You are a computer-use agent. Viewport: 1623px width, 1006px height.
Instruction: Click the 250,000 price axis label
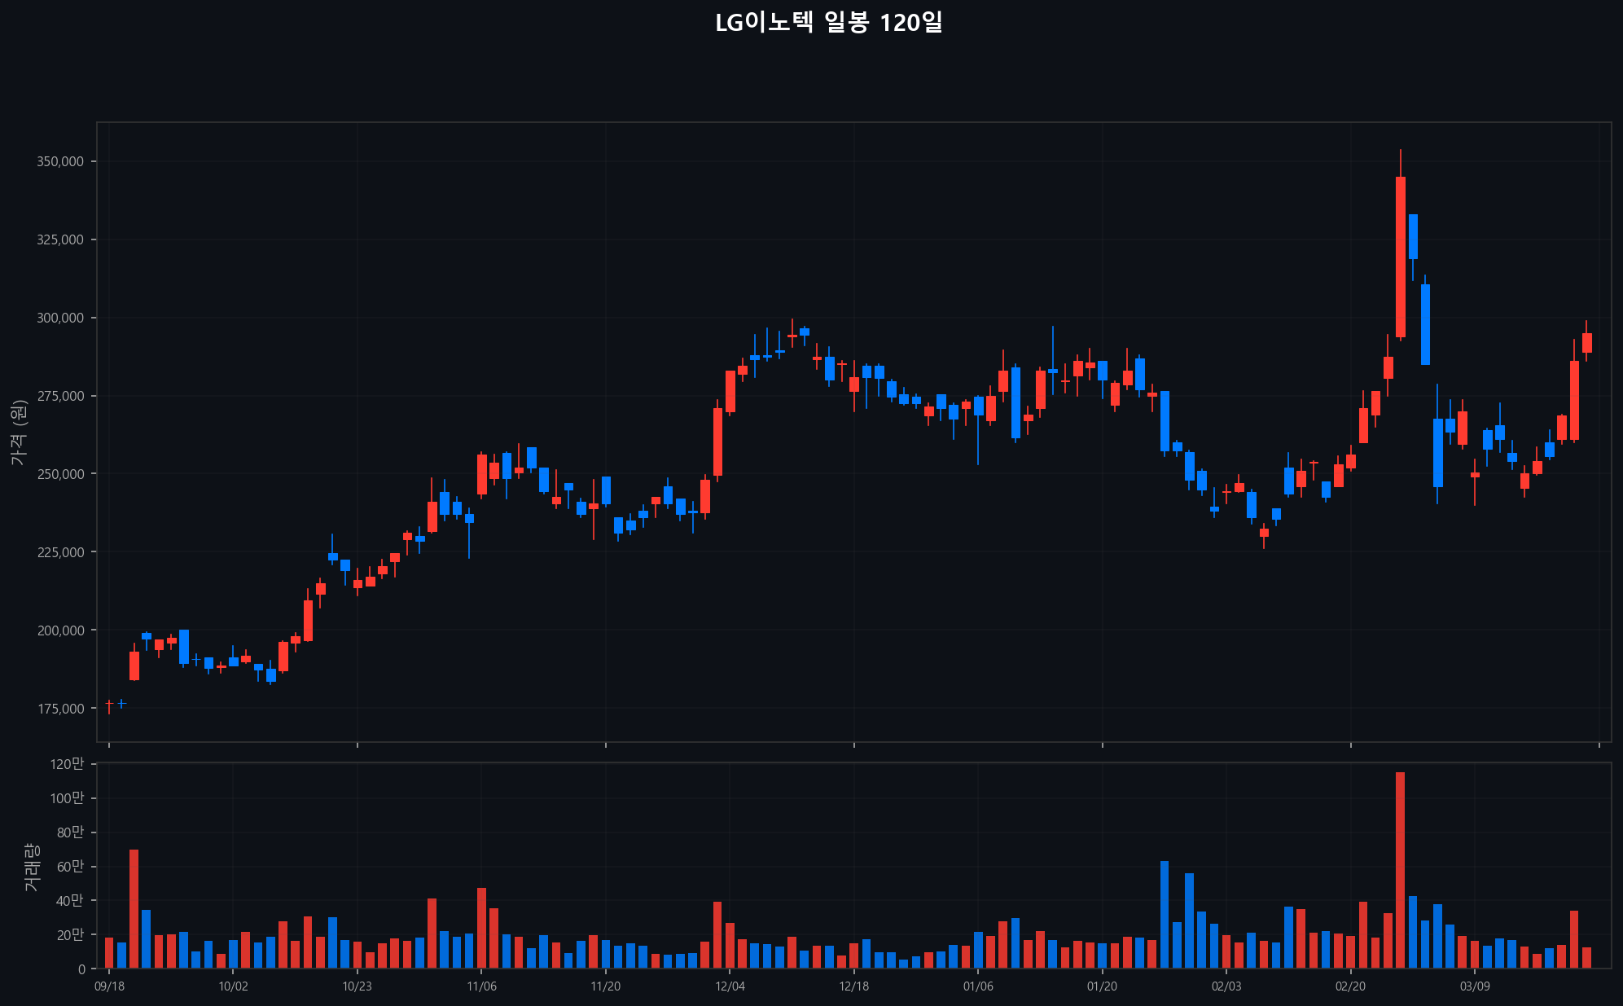[x=60, y=474]
